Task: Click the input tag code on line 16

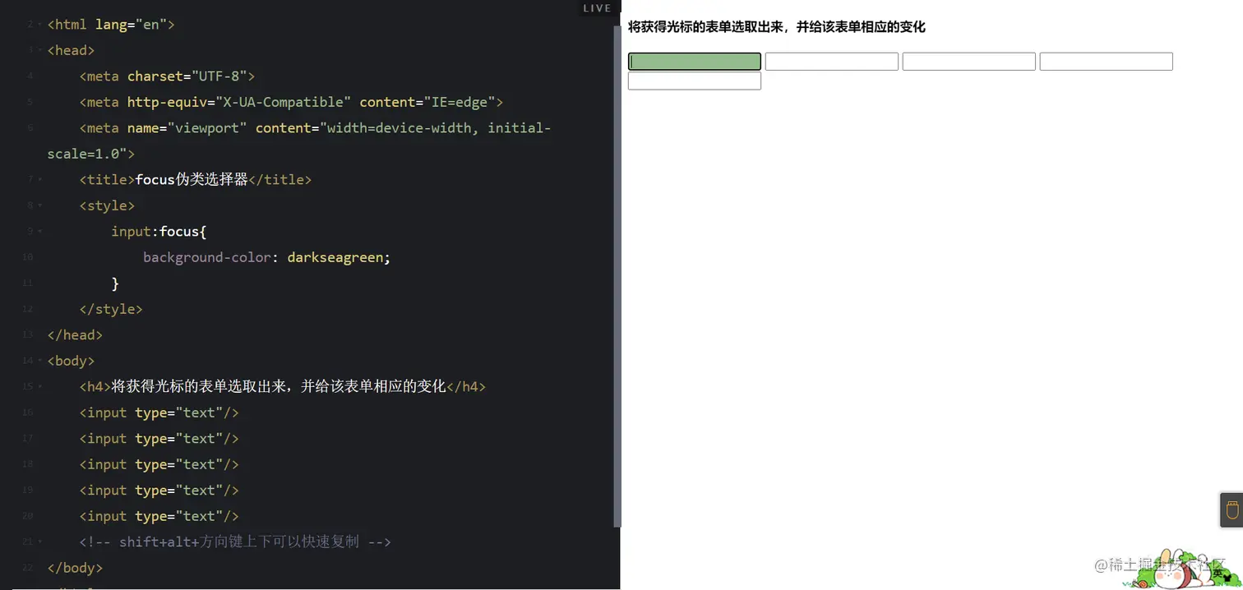Action: point(159,413)
